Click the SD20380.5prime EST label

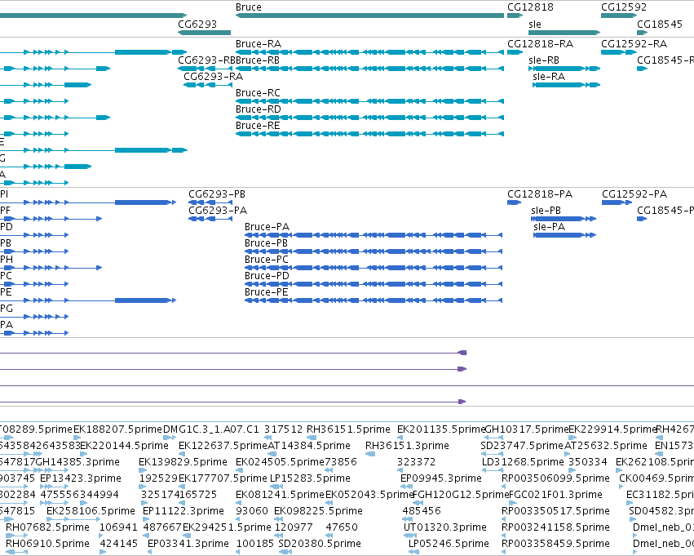[x=320, y=544]
